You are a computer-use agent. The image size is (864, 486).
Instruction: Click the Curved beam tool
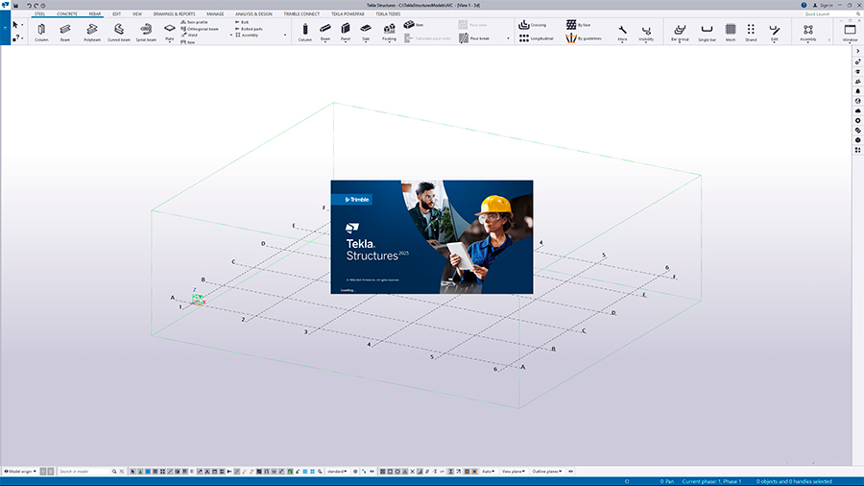tap(118, 31)
